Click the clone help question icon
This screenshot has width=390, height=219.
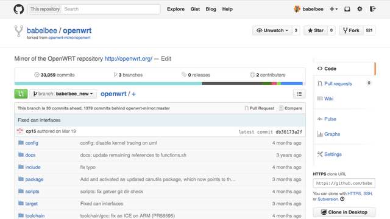click(x=342, y=199)
